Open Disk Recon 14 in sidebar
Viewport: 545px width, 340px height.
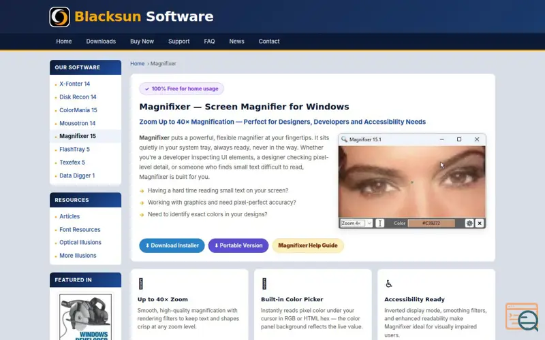click(78, 97)
